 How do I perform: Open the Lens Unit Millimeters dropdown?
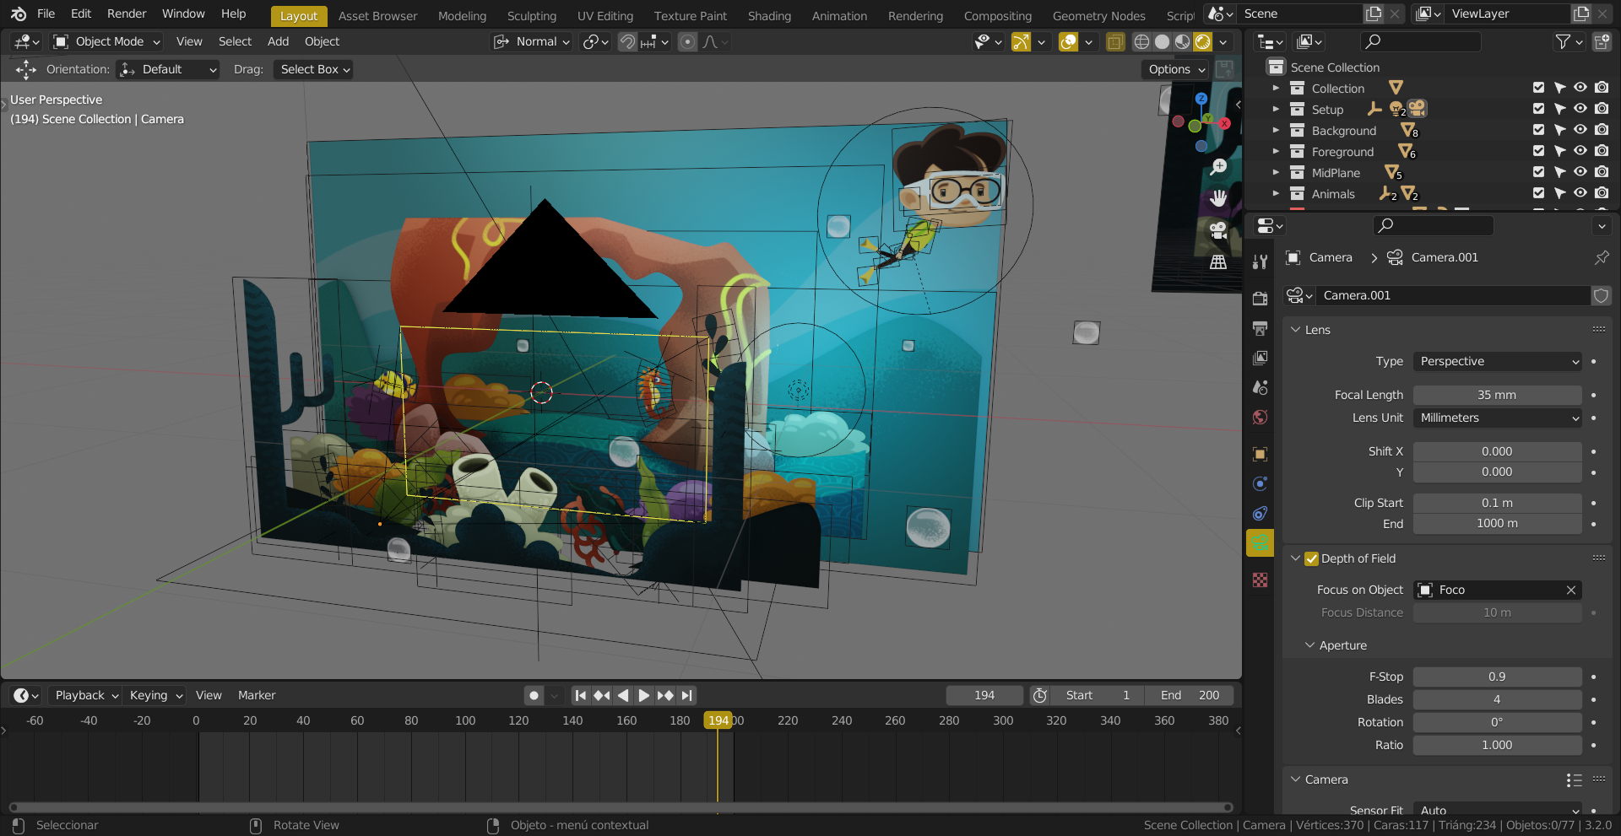coord(1498,418)
